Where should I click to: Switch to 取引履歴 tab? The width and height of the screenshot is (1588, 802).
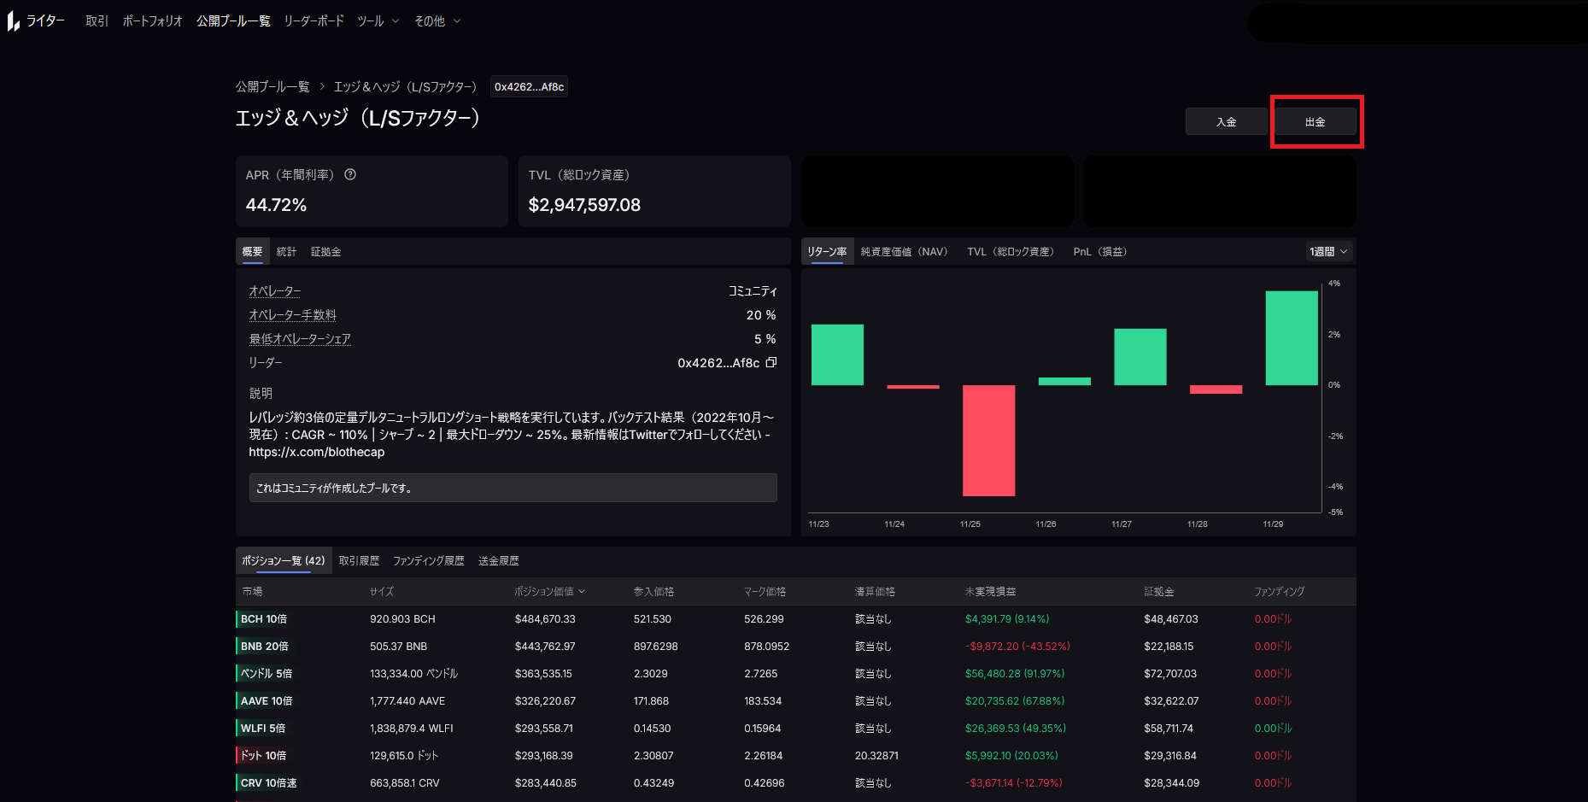coord(359,560)
